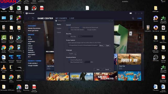Screen dimensions: 168x94
Task: Open T Doc.docx Word document
Action: pyautogui.click(x=156, y=88)
